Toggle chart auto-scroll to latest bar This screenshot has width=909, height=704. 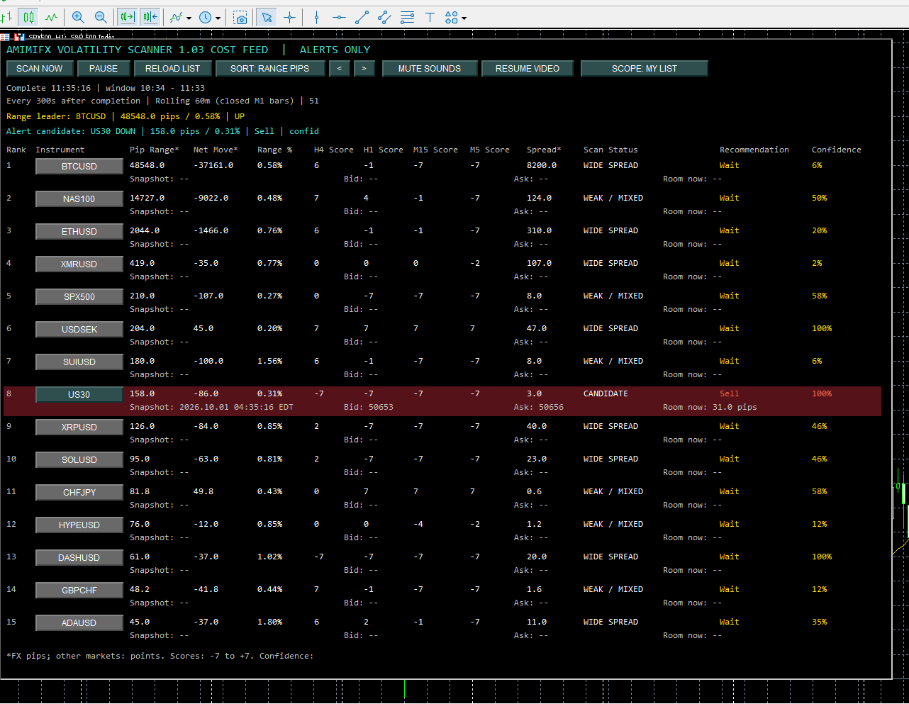tap(127, 17)
